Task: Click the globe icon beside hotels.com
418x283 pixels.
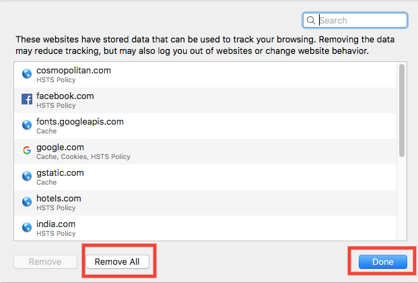Action: [x=27, y=201]
